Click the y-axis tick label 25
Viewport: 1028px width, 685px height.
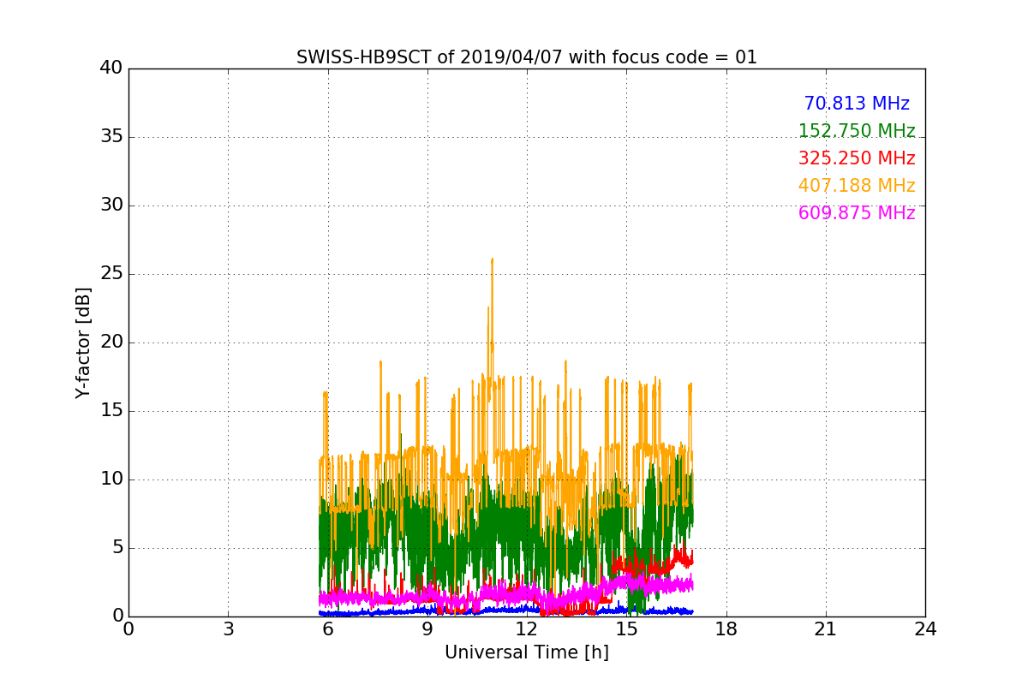[111, 274]
